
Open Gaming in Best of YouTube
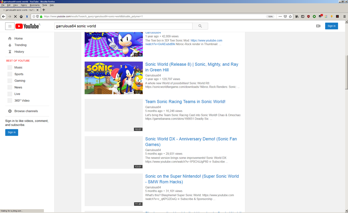[20, 81]
